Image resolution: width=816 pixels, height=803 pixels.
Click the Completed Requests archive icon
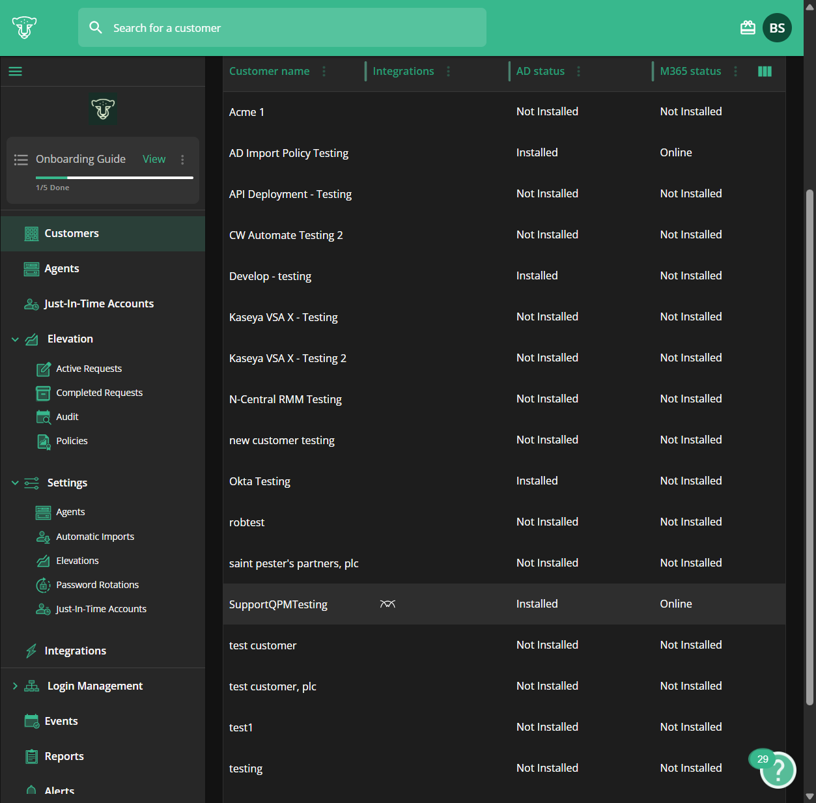(x=43, y=393)
